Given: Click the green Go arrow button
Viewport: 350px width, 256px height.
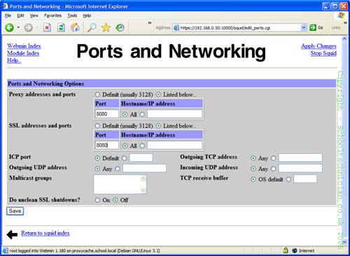Looking at the screenshot, I should pyautogui.click(x=313, y=28).
